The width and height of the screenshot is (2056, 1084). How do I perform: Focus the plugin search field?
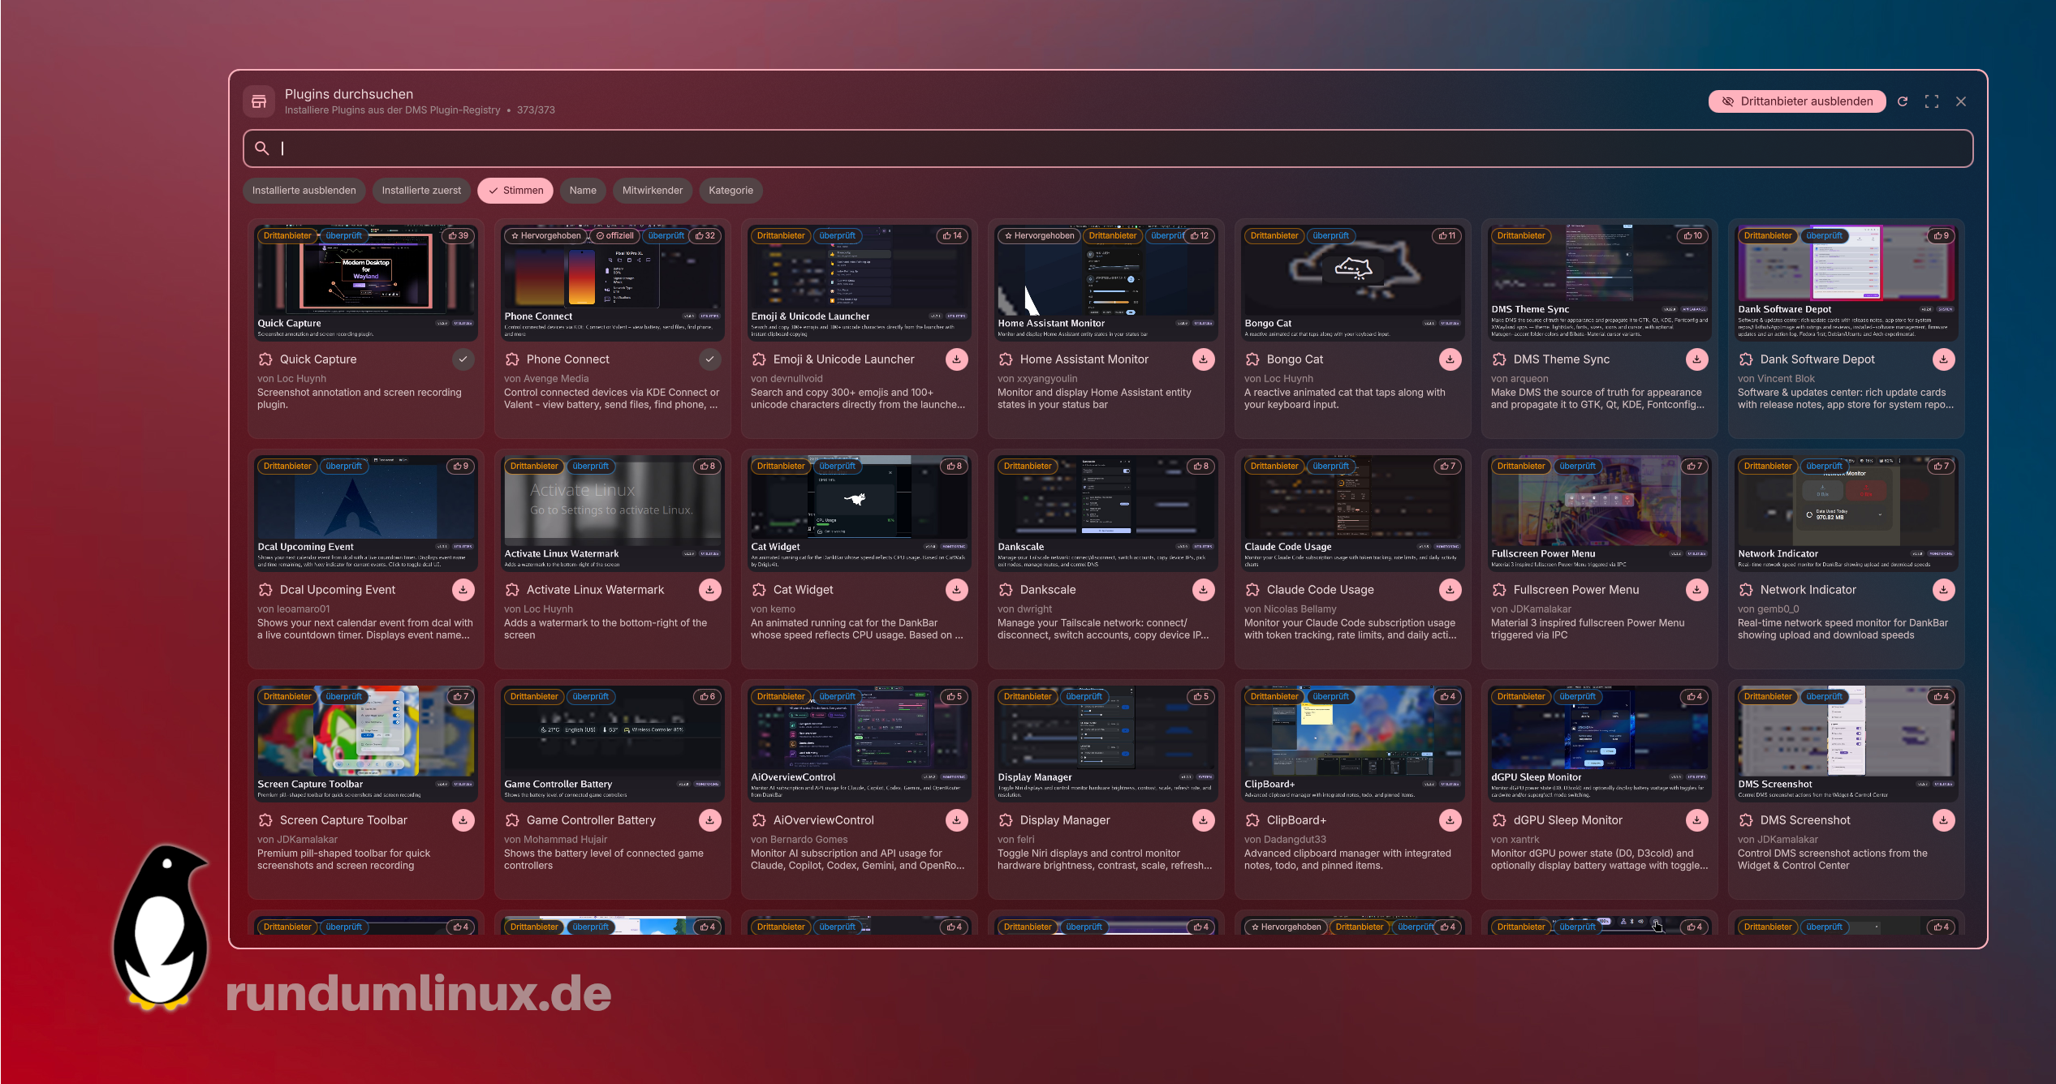point(1108,148)
